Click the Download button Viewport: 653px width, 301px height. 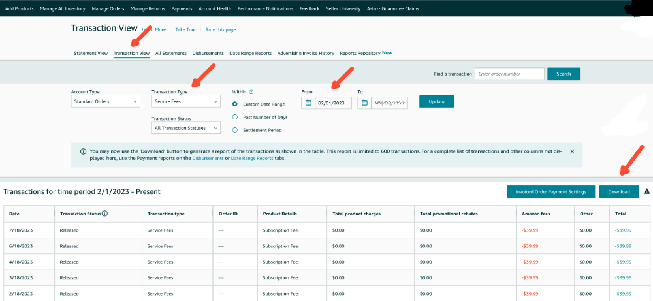click(619, 192)
